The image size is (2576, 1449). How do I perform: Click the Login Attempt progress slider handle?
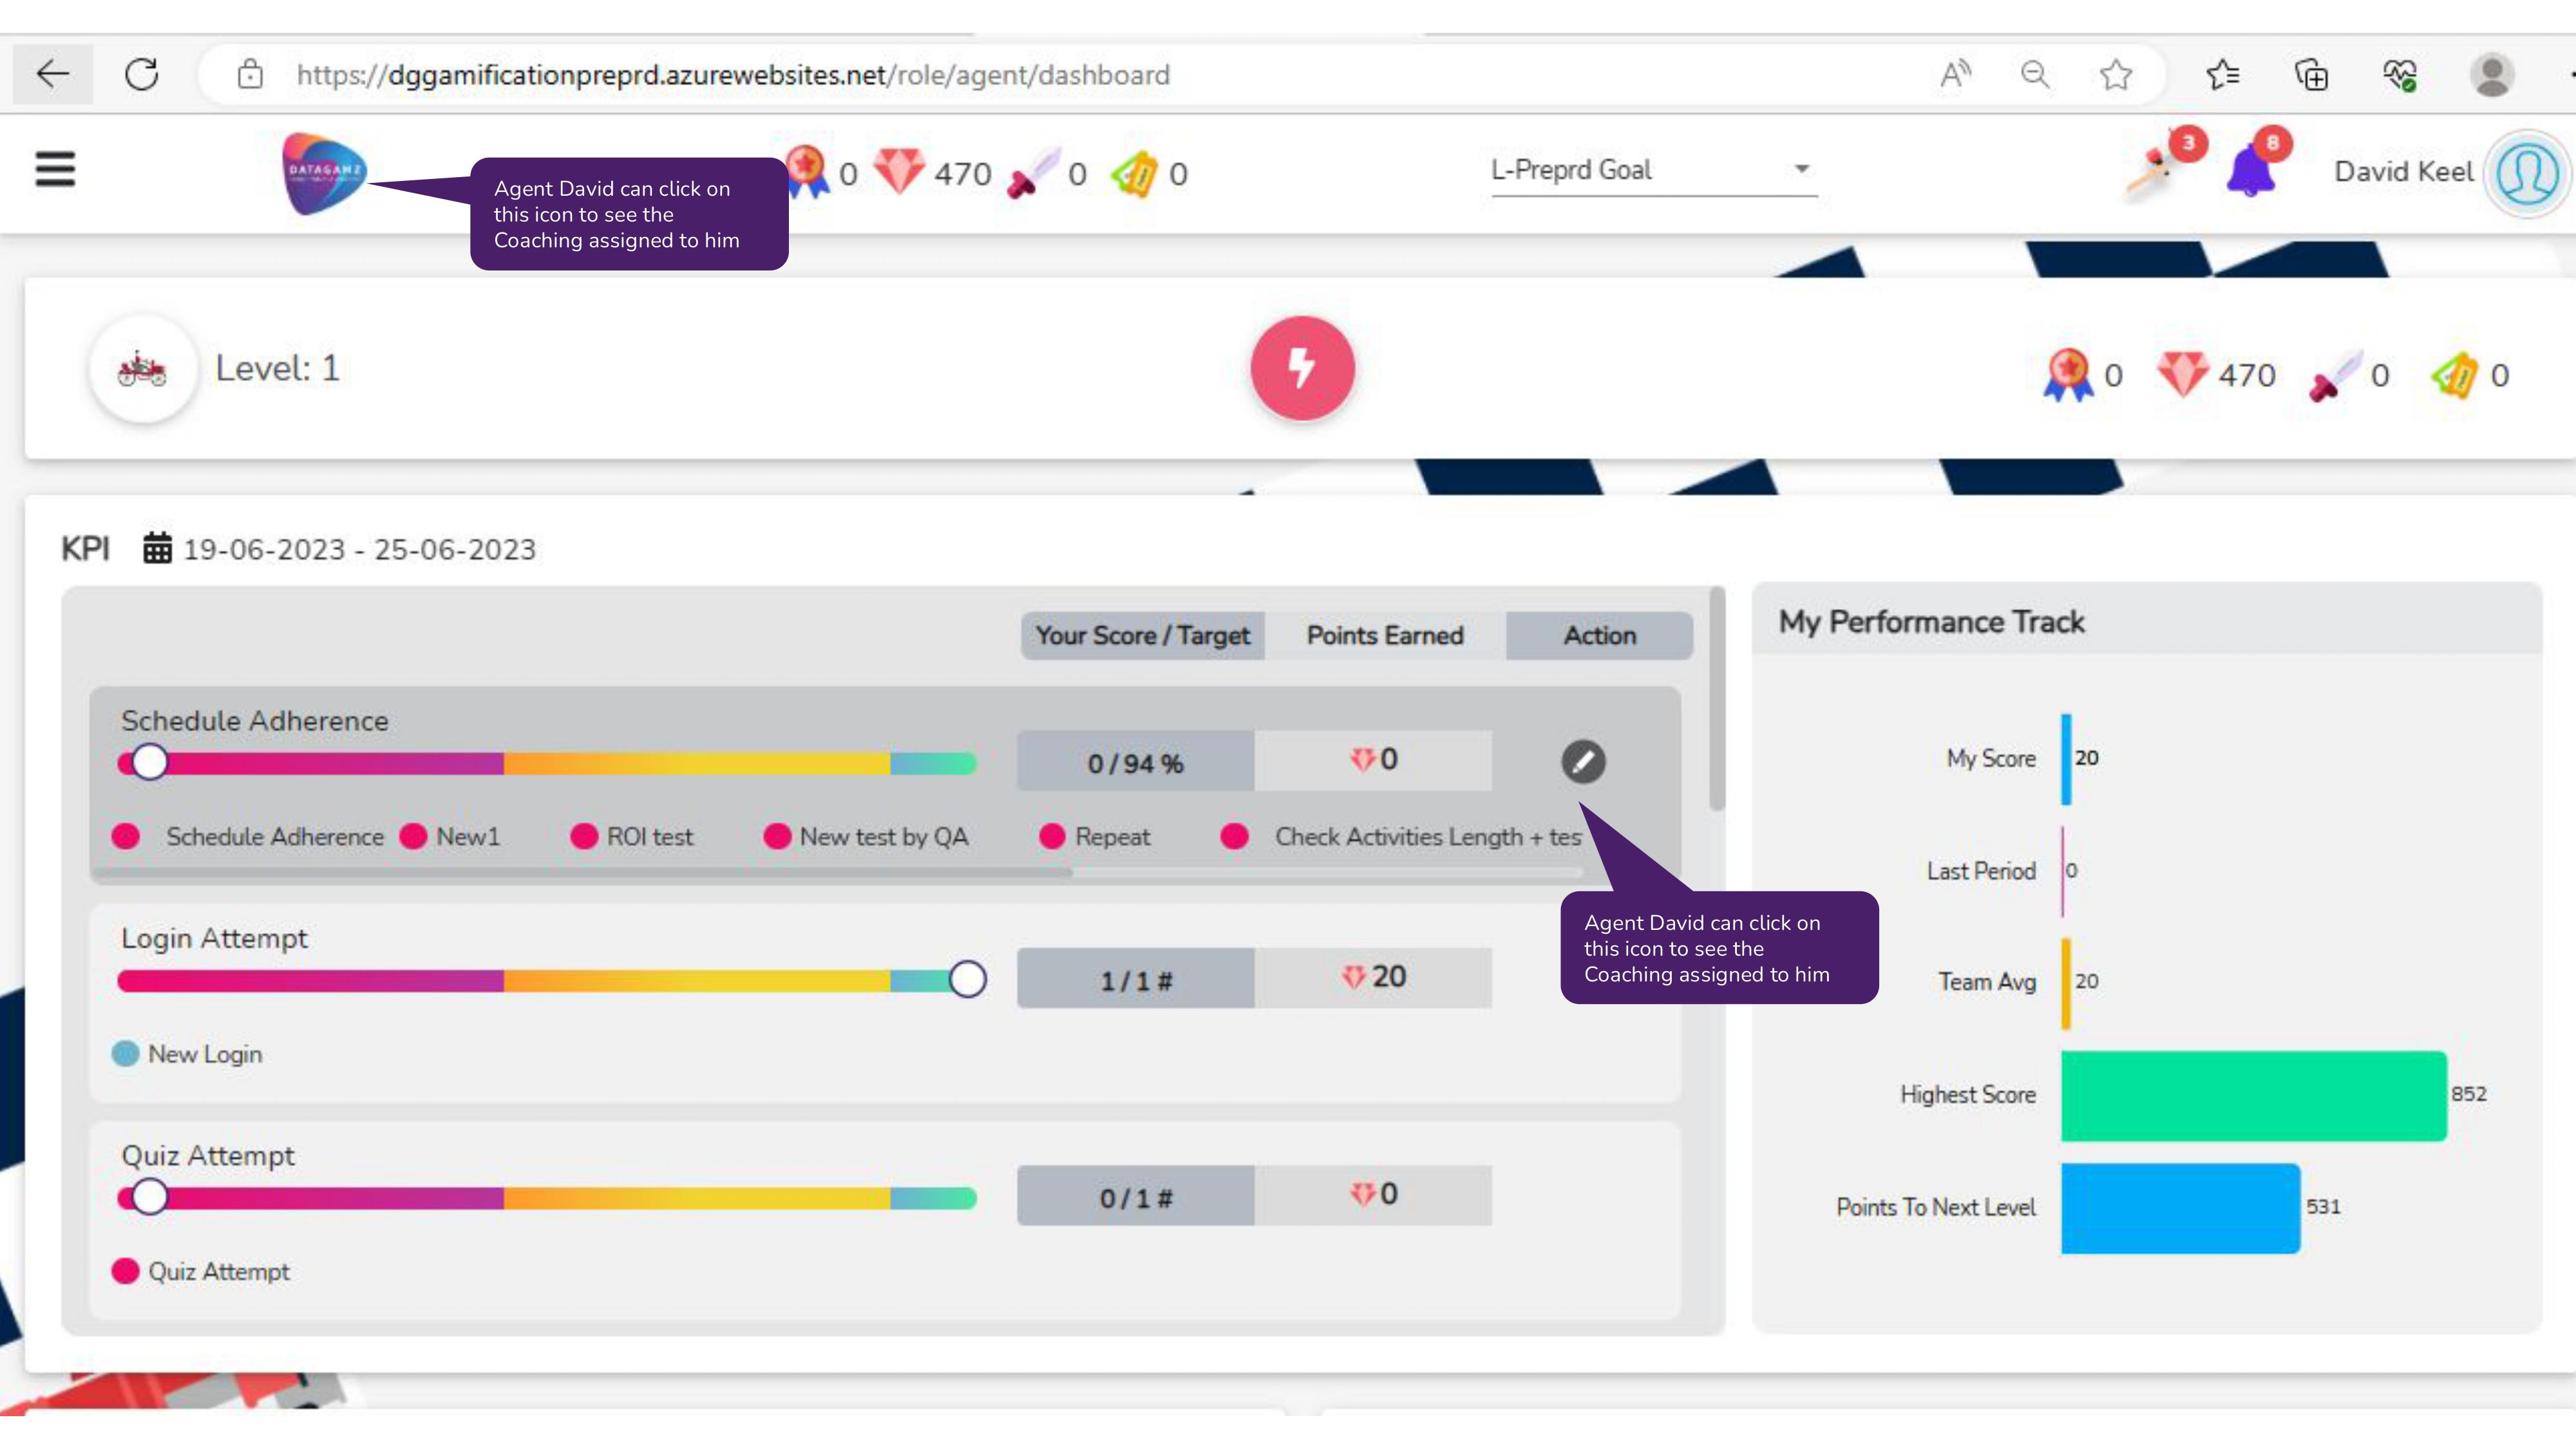tap(967, 979)
